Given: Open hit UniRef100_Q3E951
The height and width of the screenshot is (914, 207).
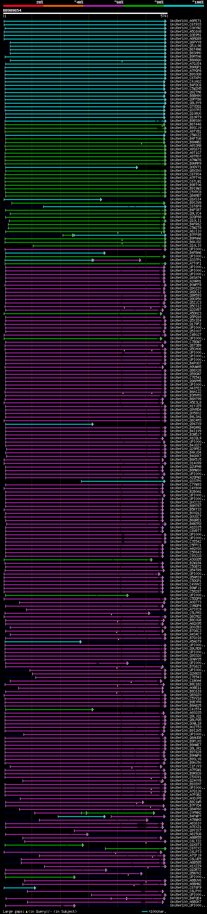Looking at the screenshot, I should [x=185, y=35].
